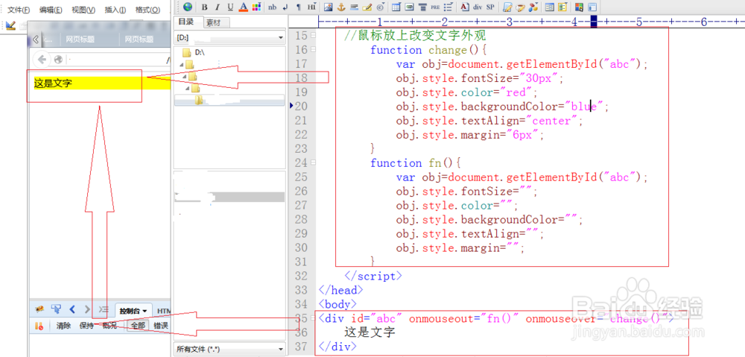Click the devtools forward chevron

(x=87, y=309)
